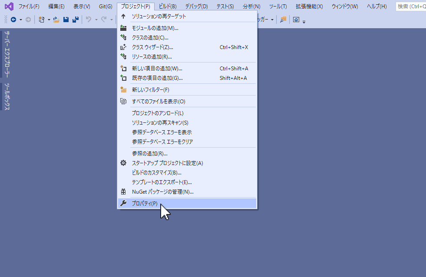Select ソリューションの再スキャン(S)
Image resolution: width=426 pixels, height=277 pixels.
(187, 123)
